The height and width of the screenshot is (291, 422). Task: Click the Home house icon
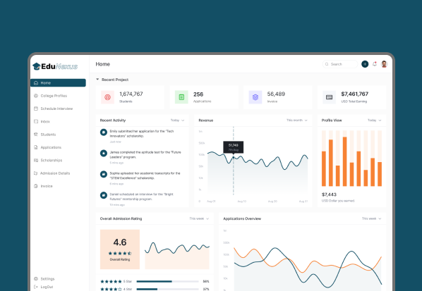click(x=36, y=82)
